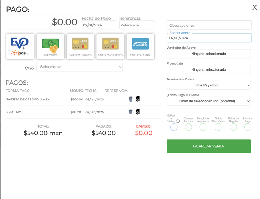Delete the AMEX credit card payment

(131, 99)
